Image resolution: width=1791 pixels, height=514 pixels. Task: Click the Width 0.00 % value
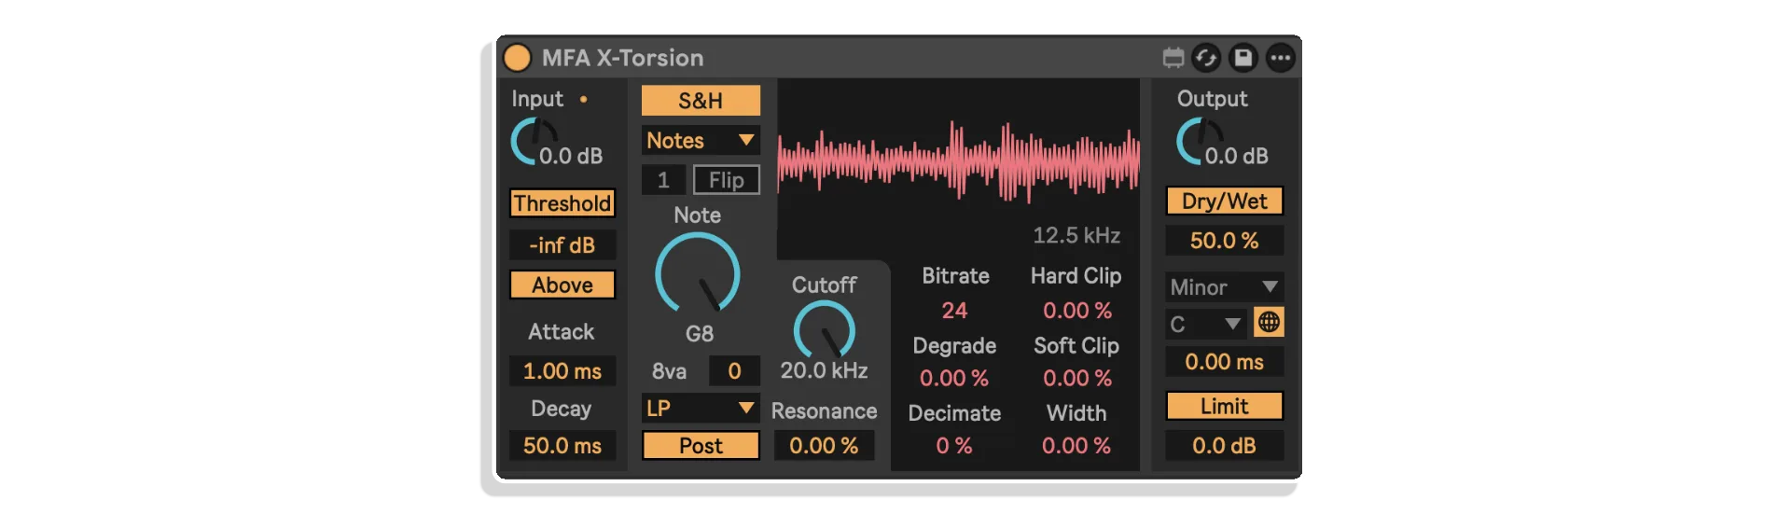pyautogui.click(x=1076, y=447)
